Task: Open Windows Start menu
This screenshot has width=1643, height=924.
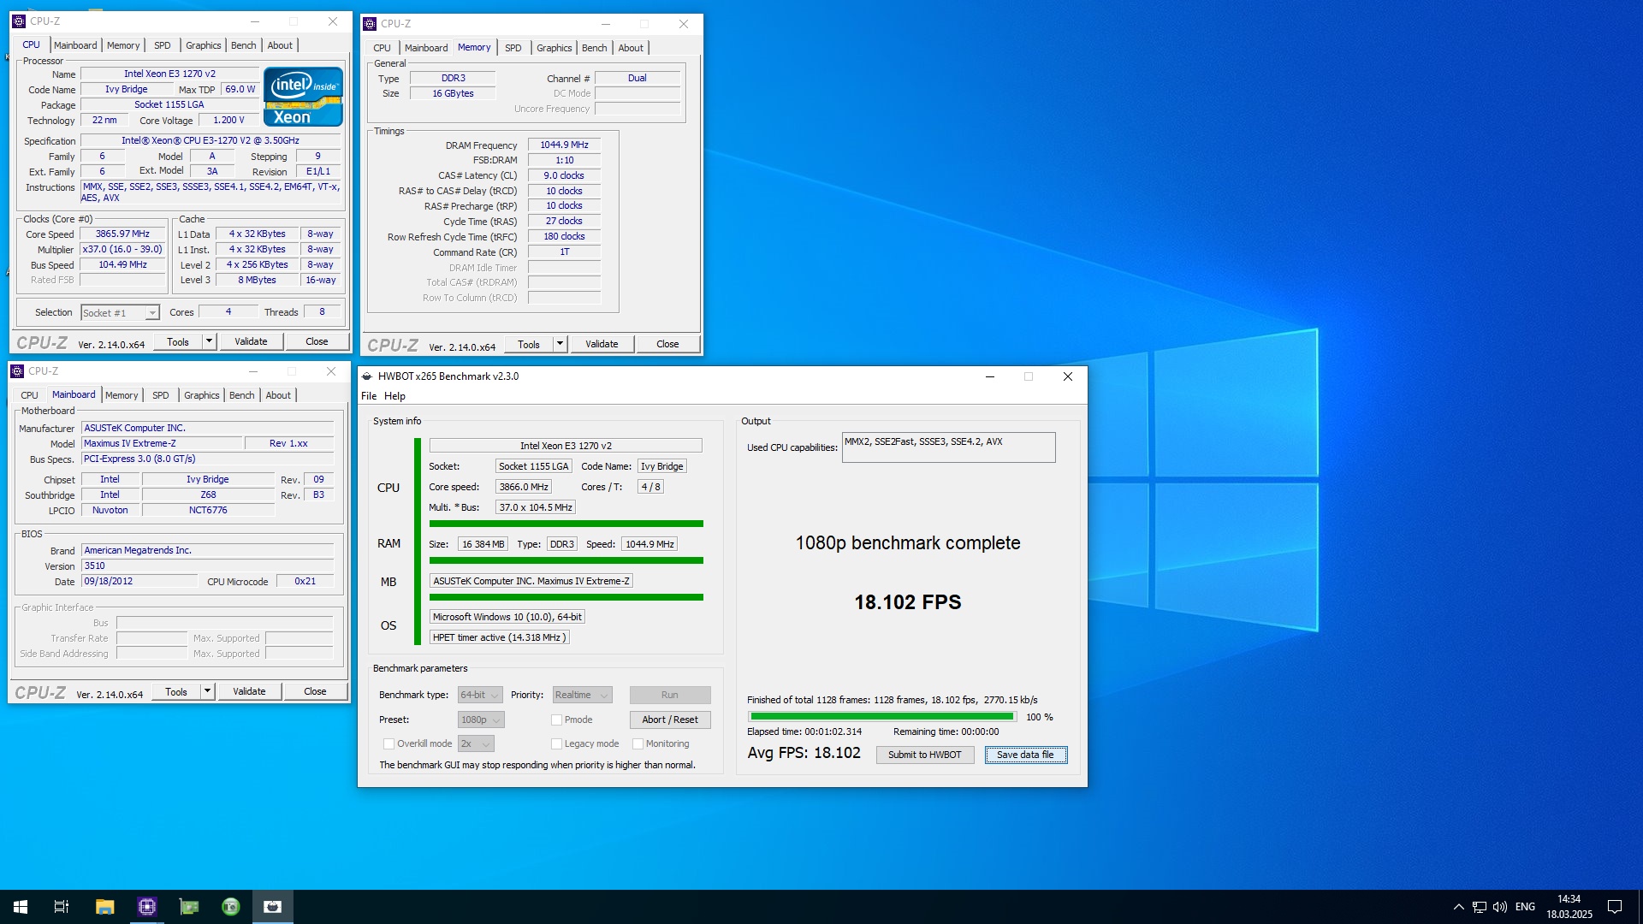Action: pyautogui.click(x=21, y=907)
